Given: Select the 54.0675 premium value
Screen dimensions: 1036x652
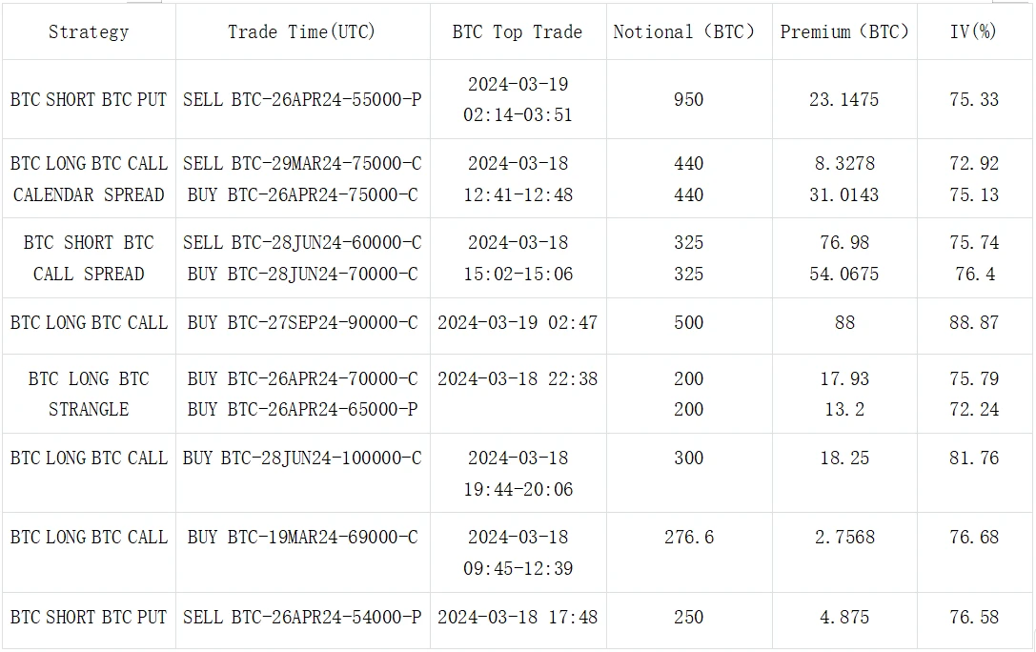Looking at the screenshot, I should point(844,274).
